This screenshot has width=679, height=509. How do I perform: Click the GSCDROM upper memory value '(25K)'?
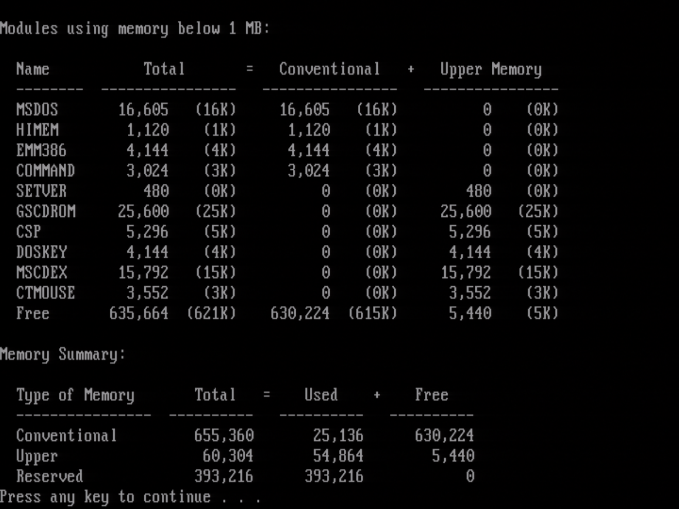(538, 211)
